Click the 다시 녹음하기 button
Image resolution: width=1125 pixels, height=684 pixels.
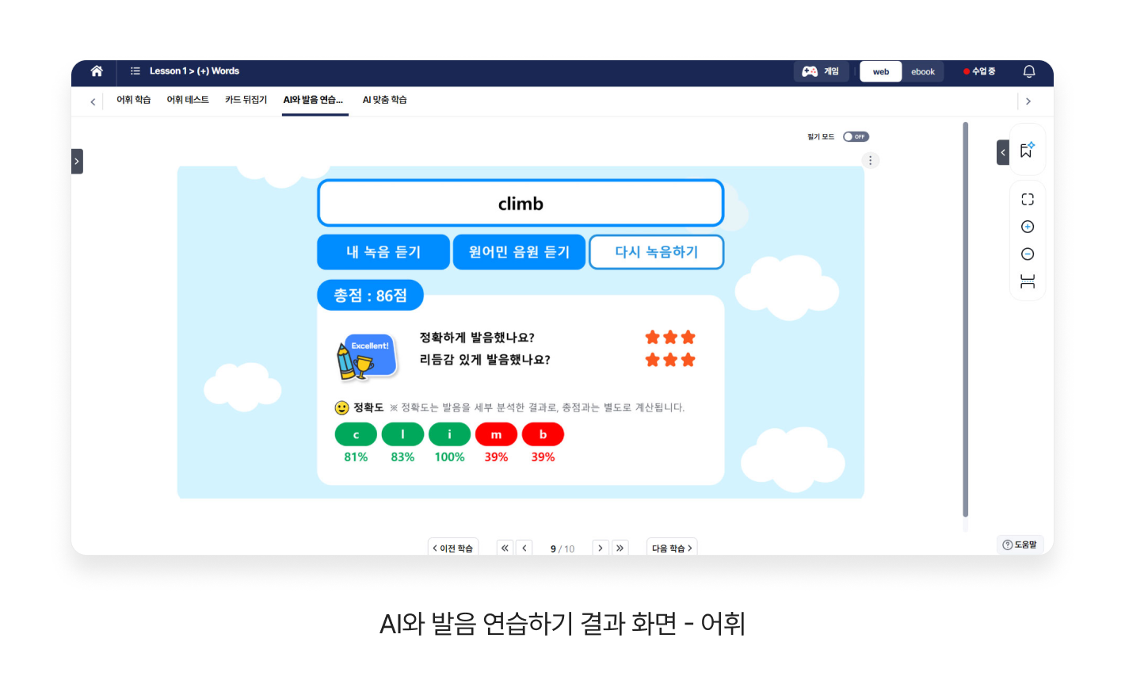pos(656,252)
